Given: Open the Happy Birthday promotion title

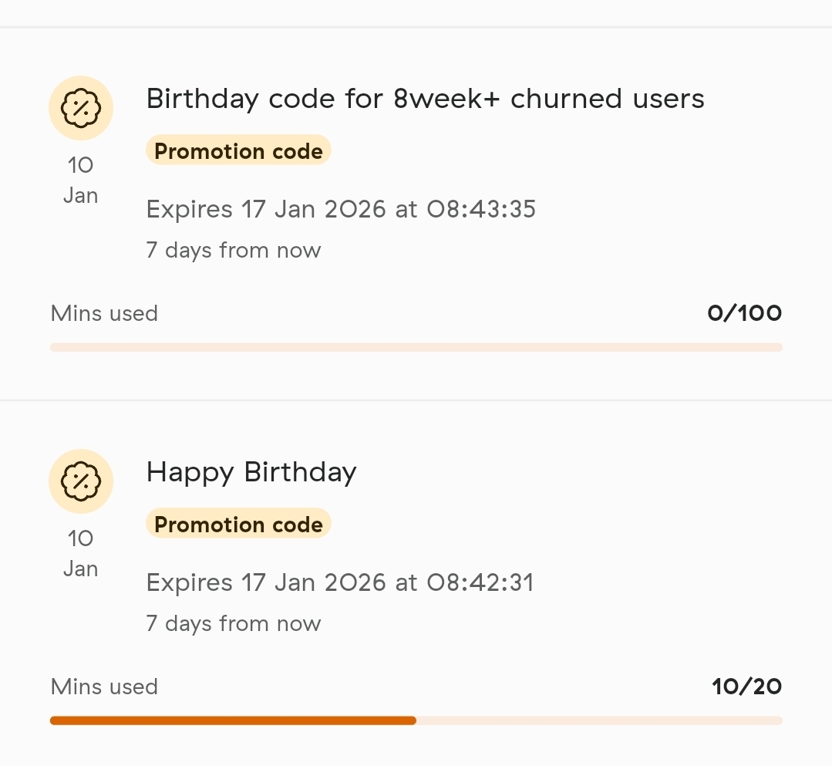Looking at the screenshot, I should (251, 472).
